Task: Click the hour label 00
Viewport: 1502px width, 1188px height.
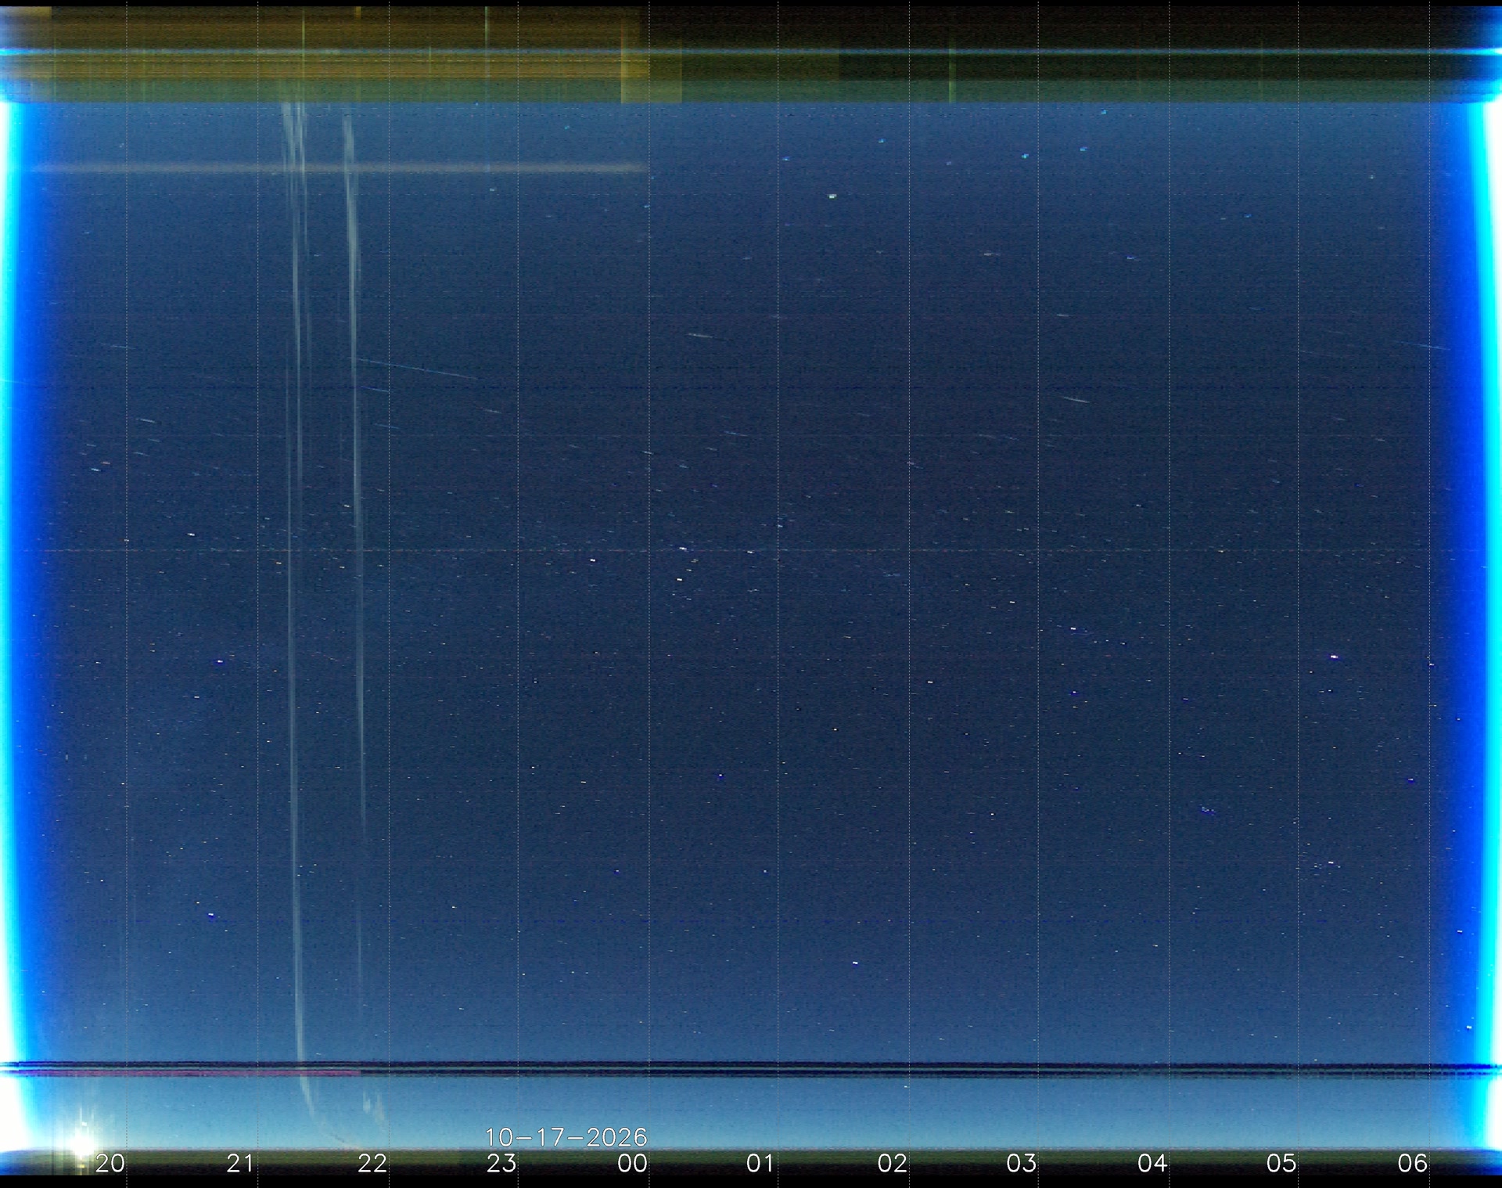Action: pyautogui.click(x=632, y=1163)
